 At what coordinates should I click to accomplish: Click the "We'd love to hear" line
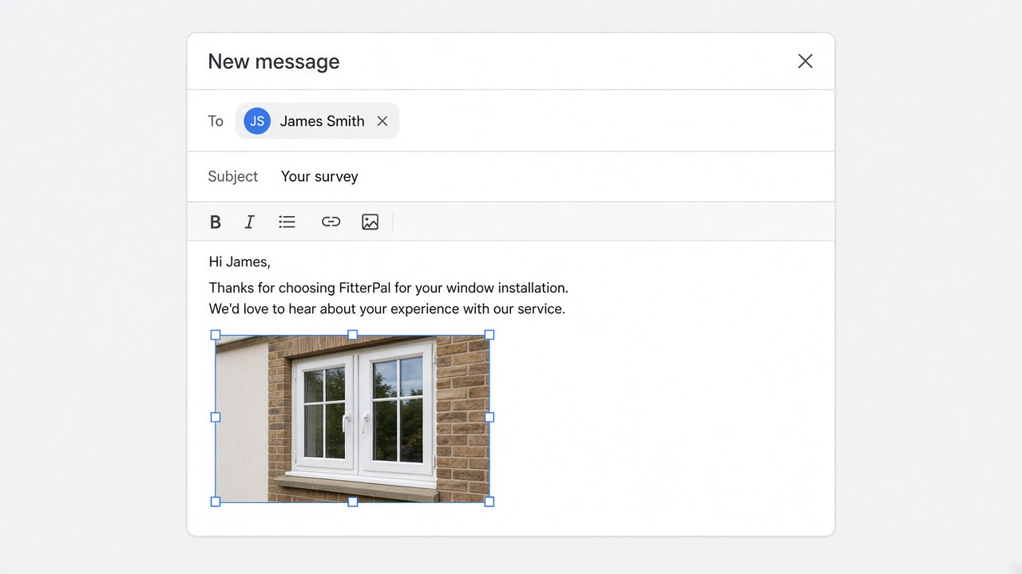(x=387, y=309)
